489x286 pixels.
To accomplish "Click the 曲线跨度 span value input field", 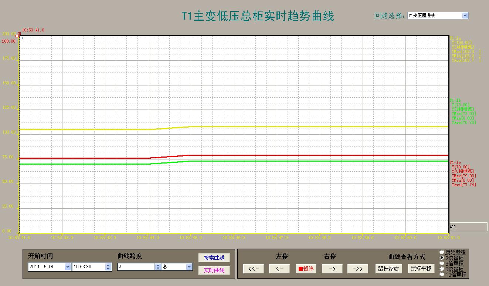I will pyautogui.click(x=136, y=266).
